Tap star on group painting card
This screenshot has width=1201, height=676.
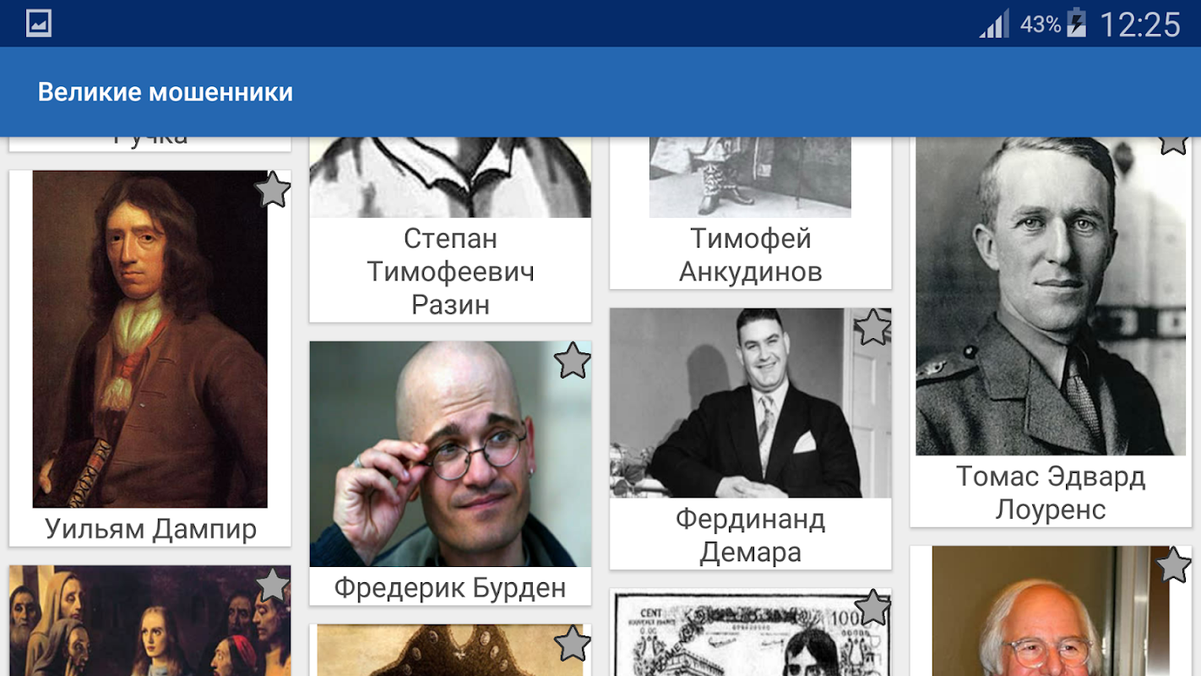[272, 585]
